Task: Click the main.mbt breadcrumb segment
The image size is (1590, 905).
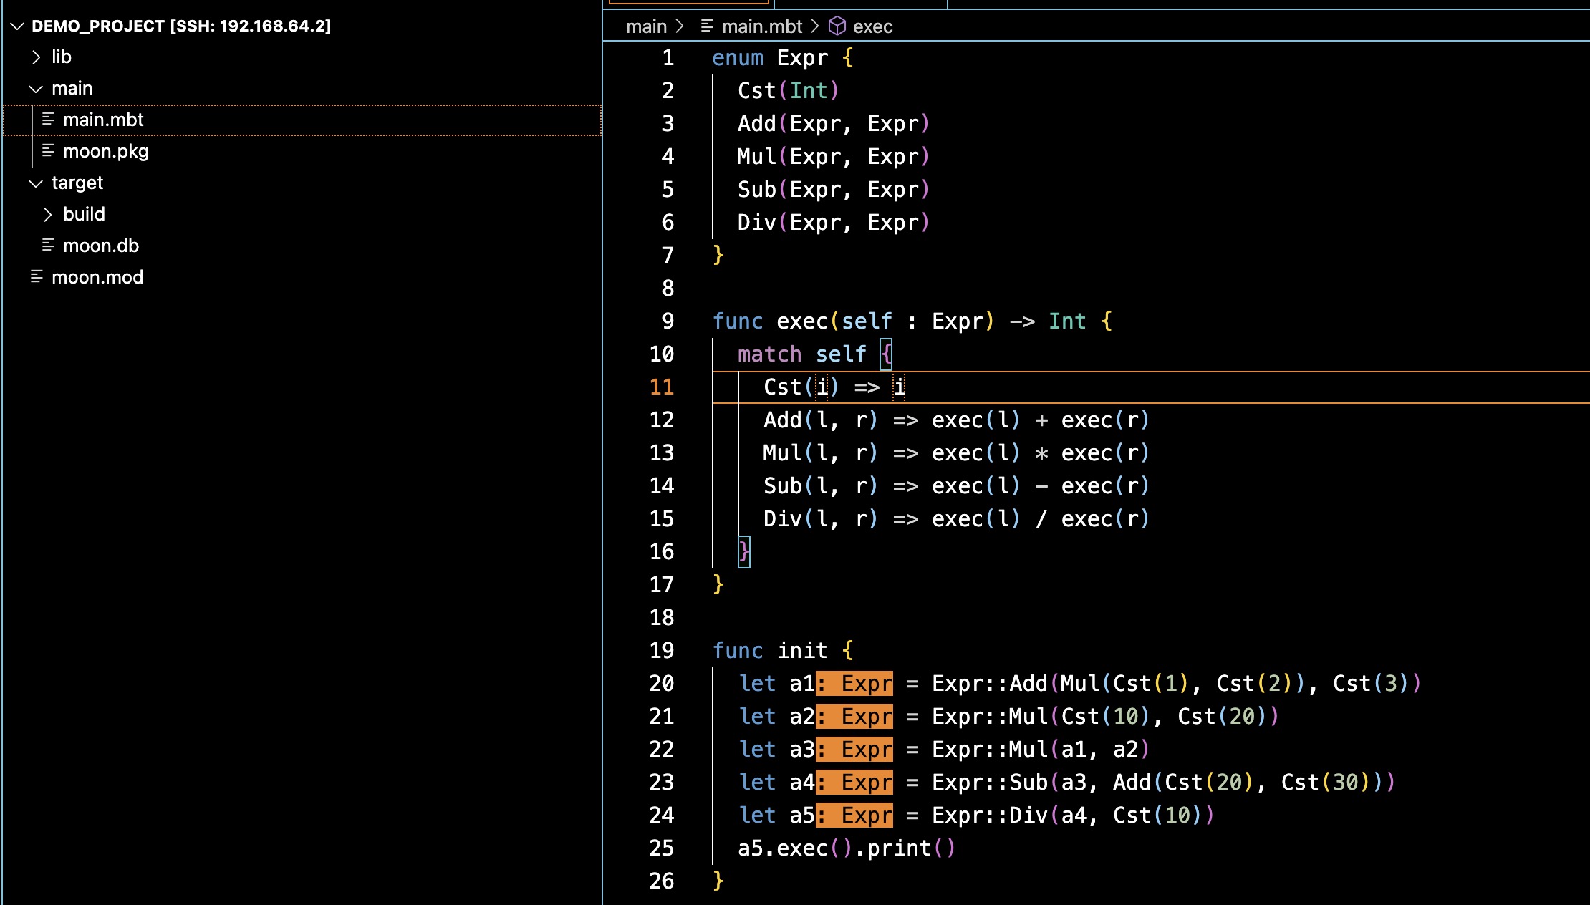Action: coord(762,27)
